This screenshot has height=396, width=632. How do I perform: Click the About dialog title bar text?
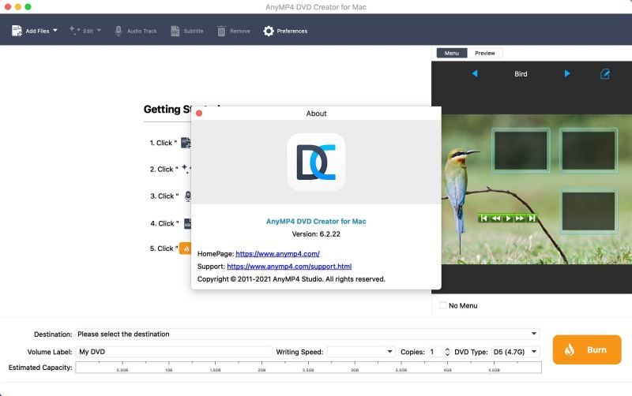click(316, 114)
